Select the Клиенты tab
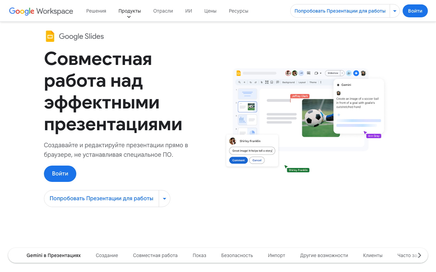The width and height of the screenshot is (436, 272). pos(373,255)
